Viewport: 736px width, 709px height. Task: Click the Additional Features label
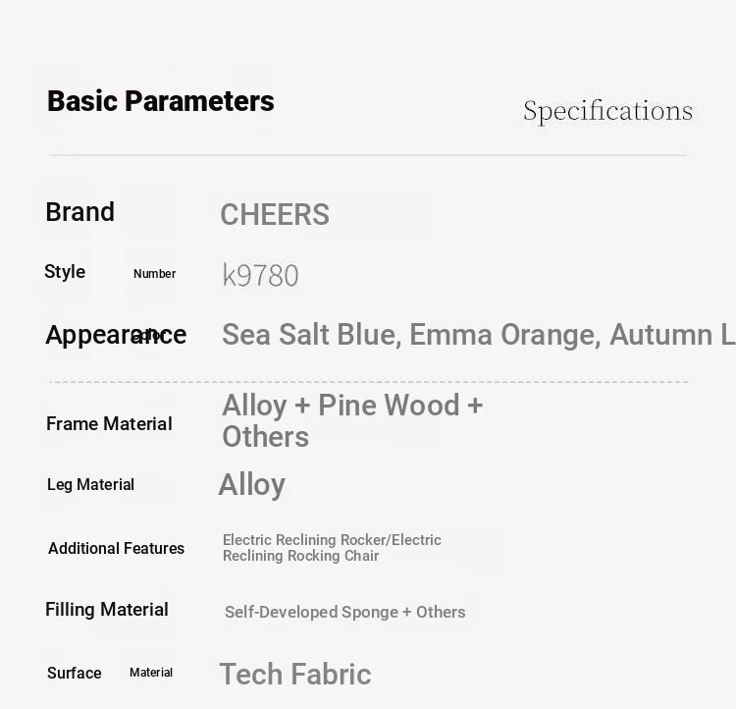pyautogui.click(x=117, y=548)
